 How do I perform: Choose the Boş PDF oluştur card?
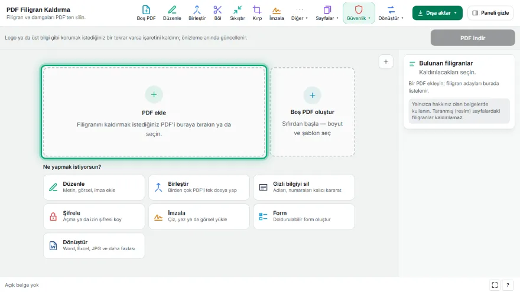pos(313,112)
